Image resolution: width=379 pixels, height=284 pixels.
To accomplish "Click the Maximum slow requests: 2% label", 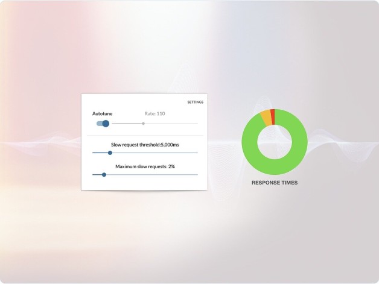I will click(145, 166).
